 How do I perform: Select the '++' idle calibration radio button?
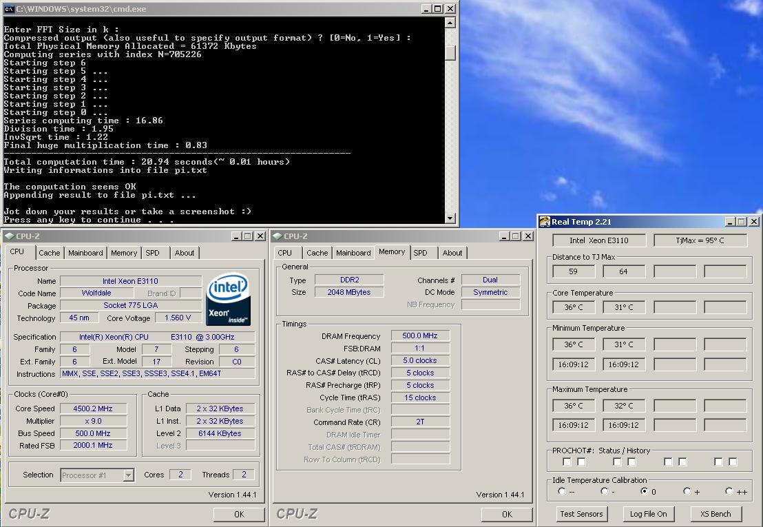click(x=729, y=491)
